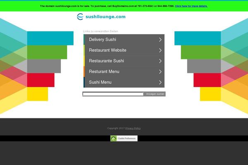
Task: Click the chevron beside Restaurante Sushi
Action: tap(160, 61)
